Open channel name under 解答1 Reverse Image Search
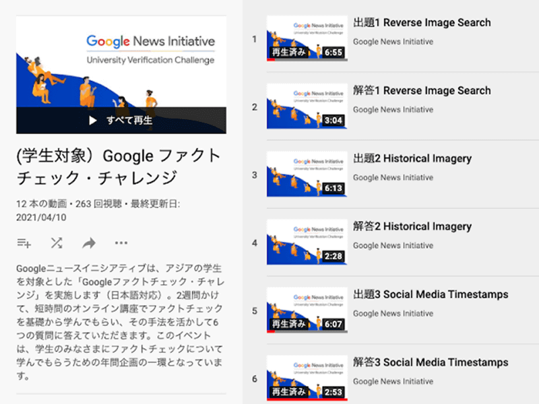Image resolution: width=539 pixels, height=404 pixels. click(x=393, y=110)
